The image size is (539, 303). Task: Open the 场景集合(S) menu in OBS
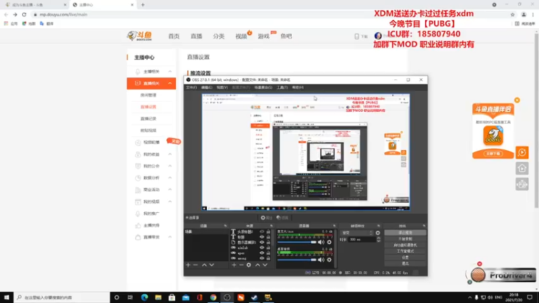tap(263, 88)
